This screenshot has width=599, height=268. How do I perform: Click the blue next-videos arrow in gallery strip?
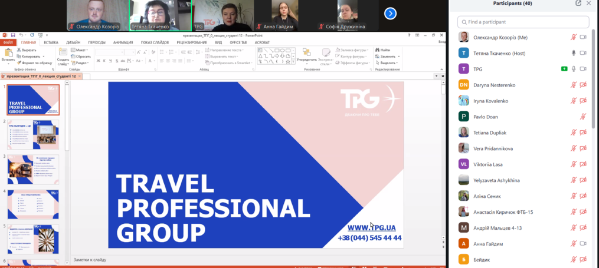coord(390,13)
